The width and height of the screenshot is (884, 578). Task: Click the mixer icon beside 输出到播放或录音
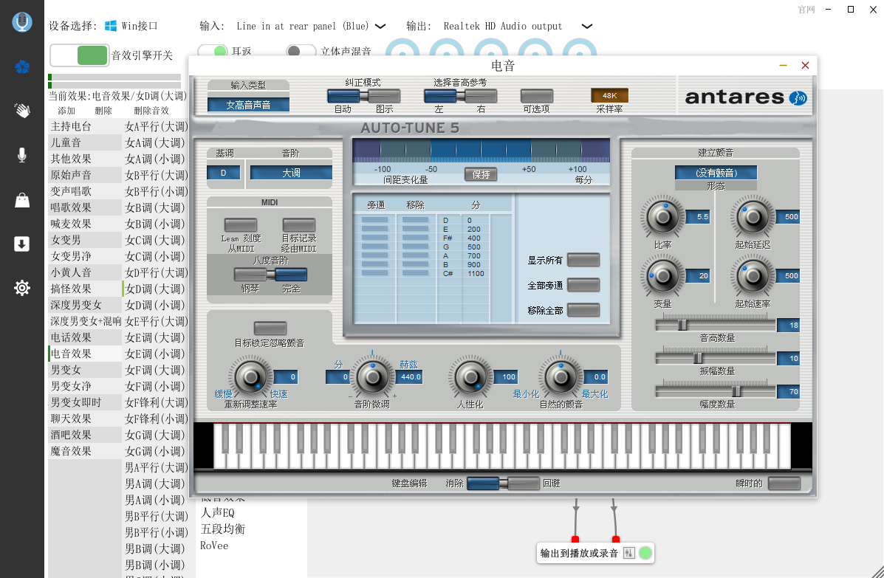click(x=628, y=553)
